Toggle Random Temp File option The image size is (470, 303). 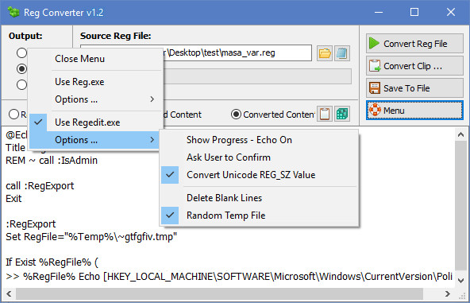coord(260,216)
